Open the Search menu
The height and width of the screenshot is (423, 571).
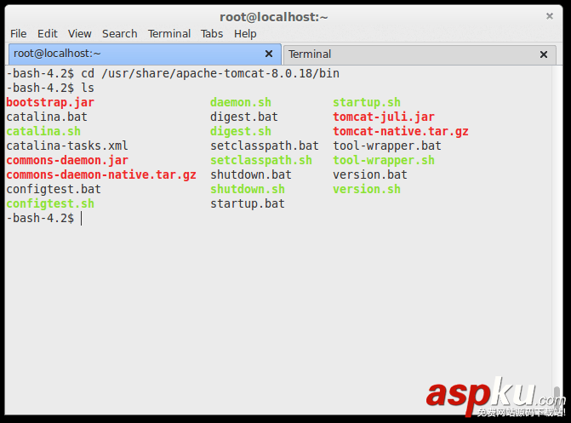pyautogui.click(x=119, y=34)
